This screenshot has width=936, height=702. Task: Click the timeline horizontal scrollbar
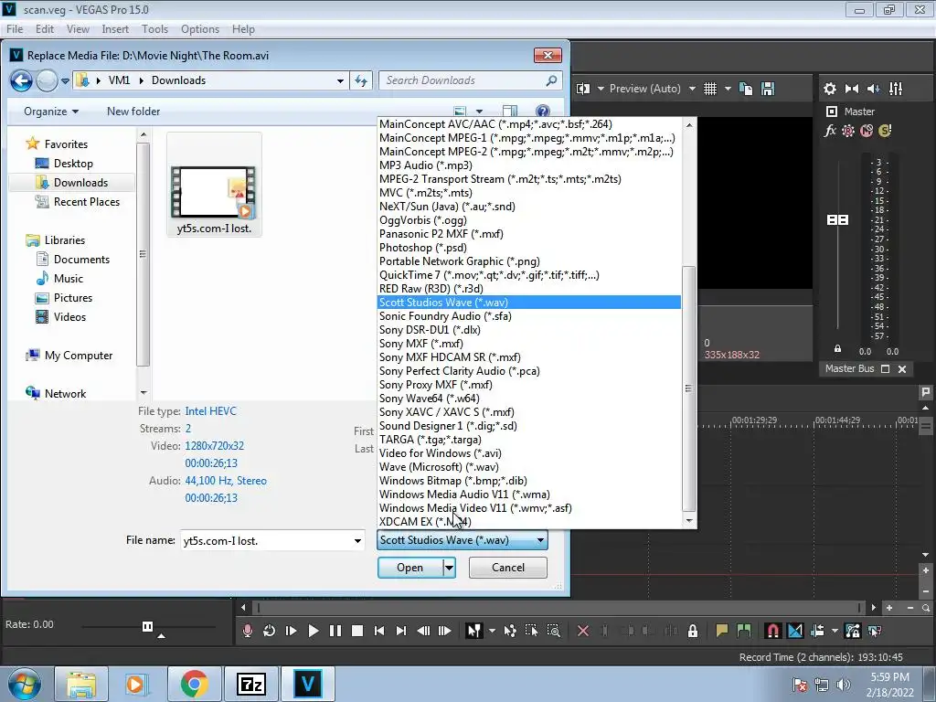pyautogui.click(x=558, y=608)
